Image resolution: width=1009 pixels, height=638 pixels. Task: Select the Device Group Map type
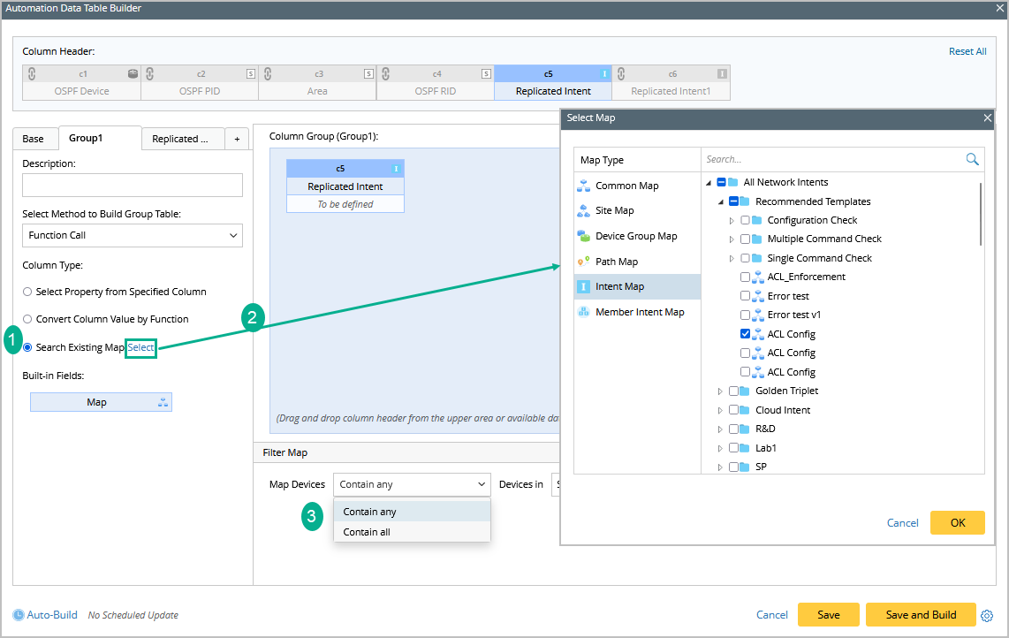(x=637, y=236)
